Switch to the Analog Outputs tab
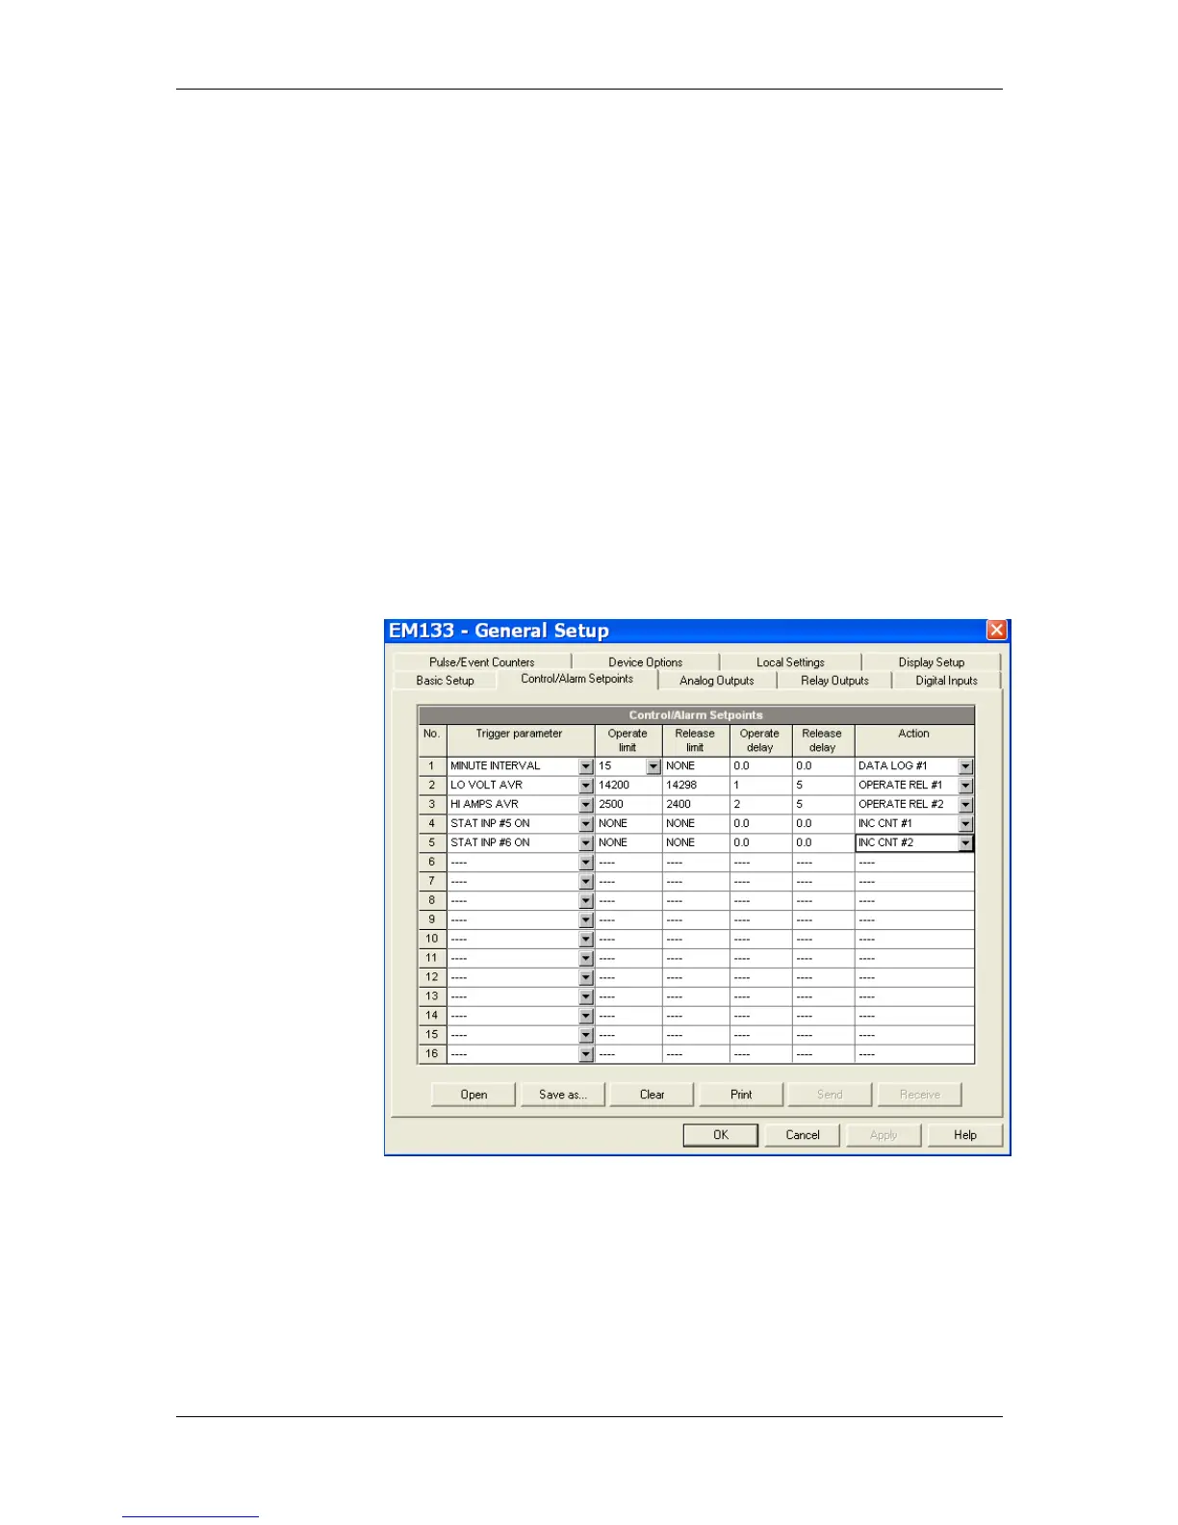 (x=717, y=681)
